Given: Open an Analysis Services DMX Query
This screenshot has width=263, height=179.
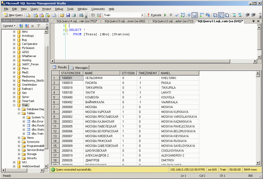Looking at the screenshot, I should (x=42, y=15).
